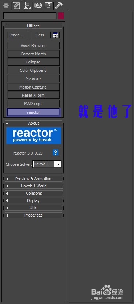Click the reactor powered by havok logo
134x304 pixels.
point(34,136)
